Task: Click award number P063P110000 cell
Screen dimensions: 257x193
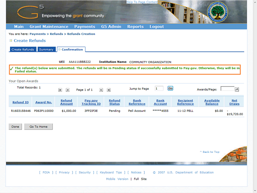Action: click(44, 111)
